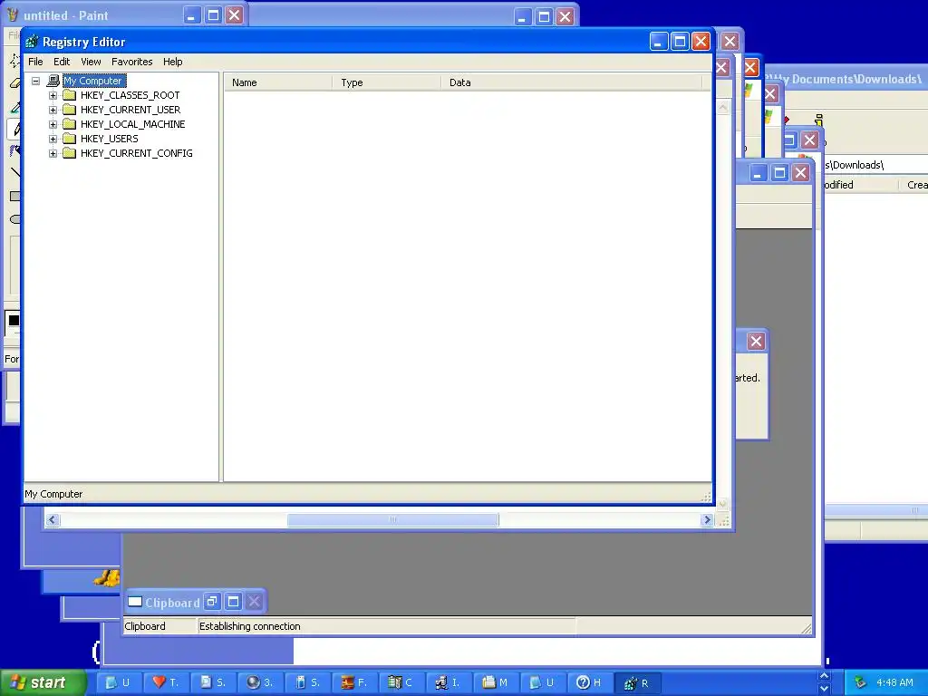
Task: Switch to taskbar item labeled C
Action: click(401, 682)
